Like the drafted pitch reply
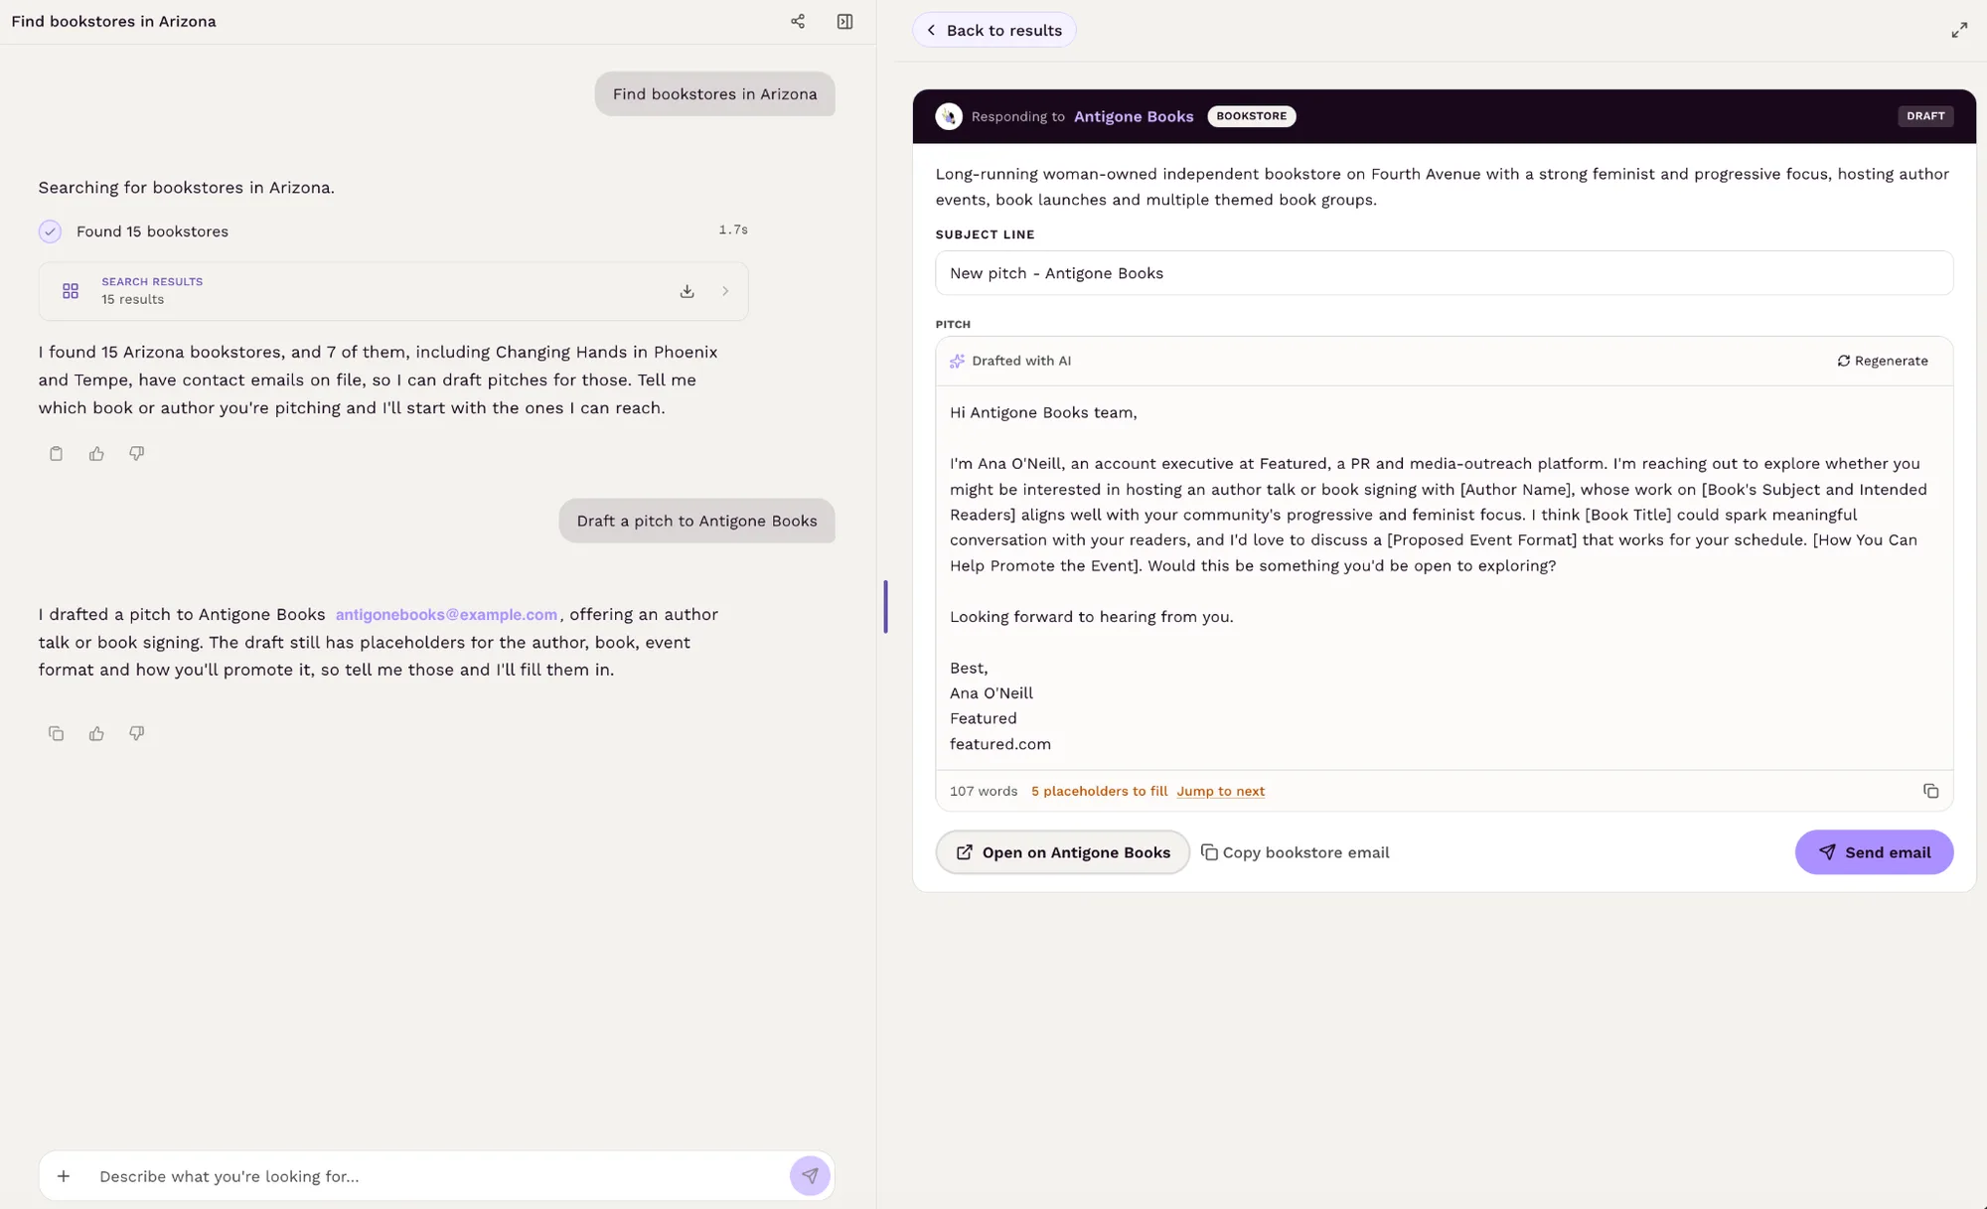This screenshot has width=1987, height=1209. click(96, 734)
